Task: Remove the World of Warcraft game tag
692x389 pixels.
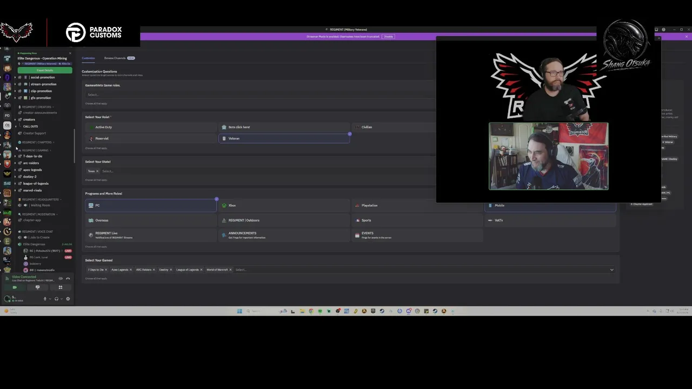Action: pos(230,270)
